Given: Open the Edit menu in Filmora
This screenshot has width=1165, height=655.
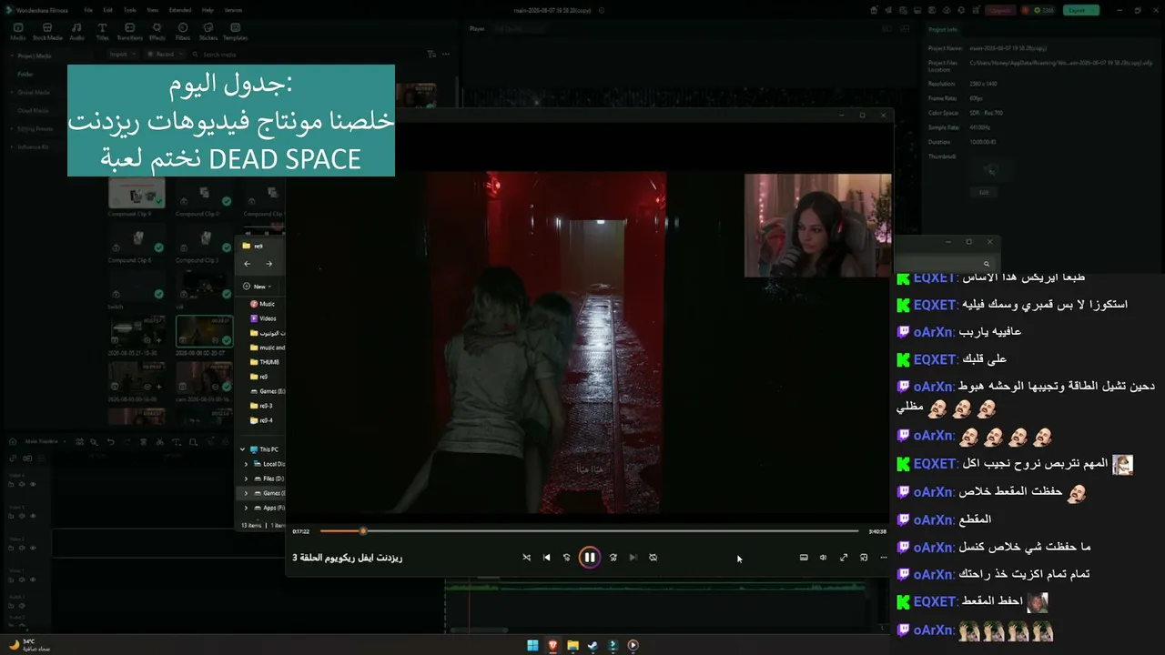Looking at the screenshot, I should pyautogui.click(x=108, y=10).
